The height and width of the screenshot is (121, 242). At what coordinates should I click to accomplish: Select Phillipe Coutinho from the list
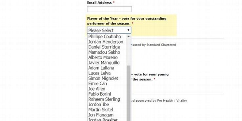pos(107,37)
